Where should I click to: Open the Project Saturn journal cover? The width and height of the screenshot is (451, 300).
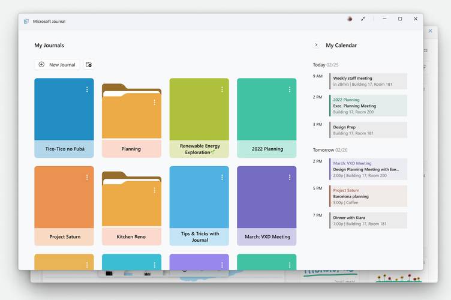64,206
